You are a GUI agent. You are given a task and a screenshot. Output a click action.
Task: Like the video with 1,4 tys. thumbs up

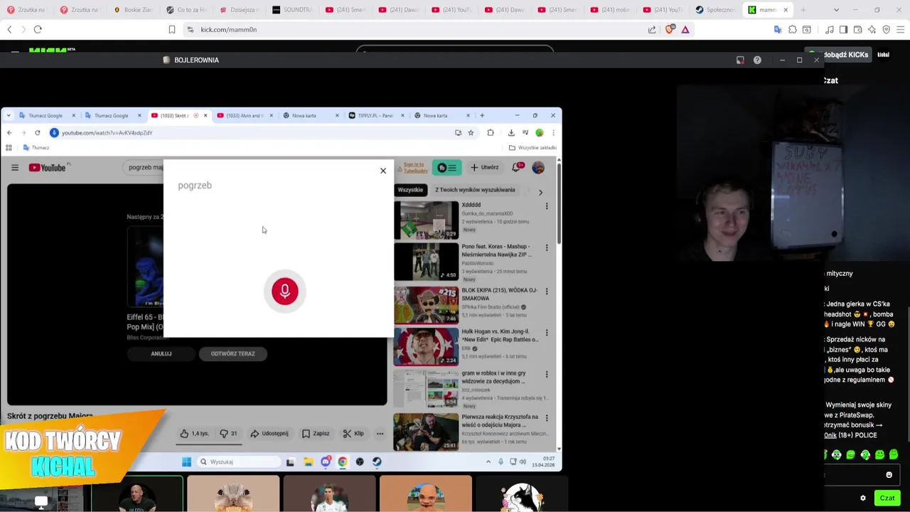click(x=194, y=434)
